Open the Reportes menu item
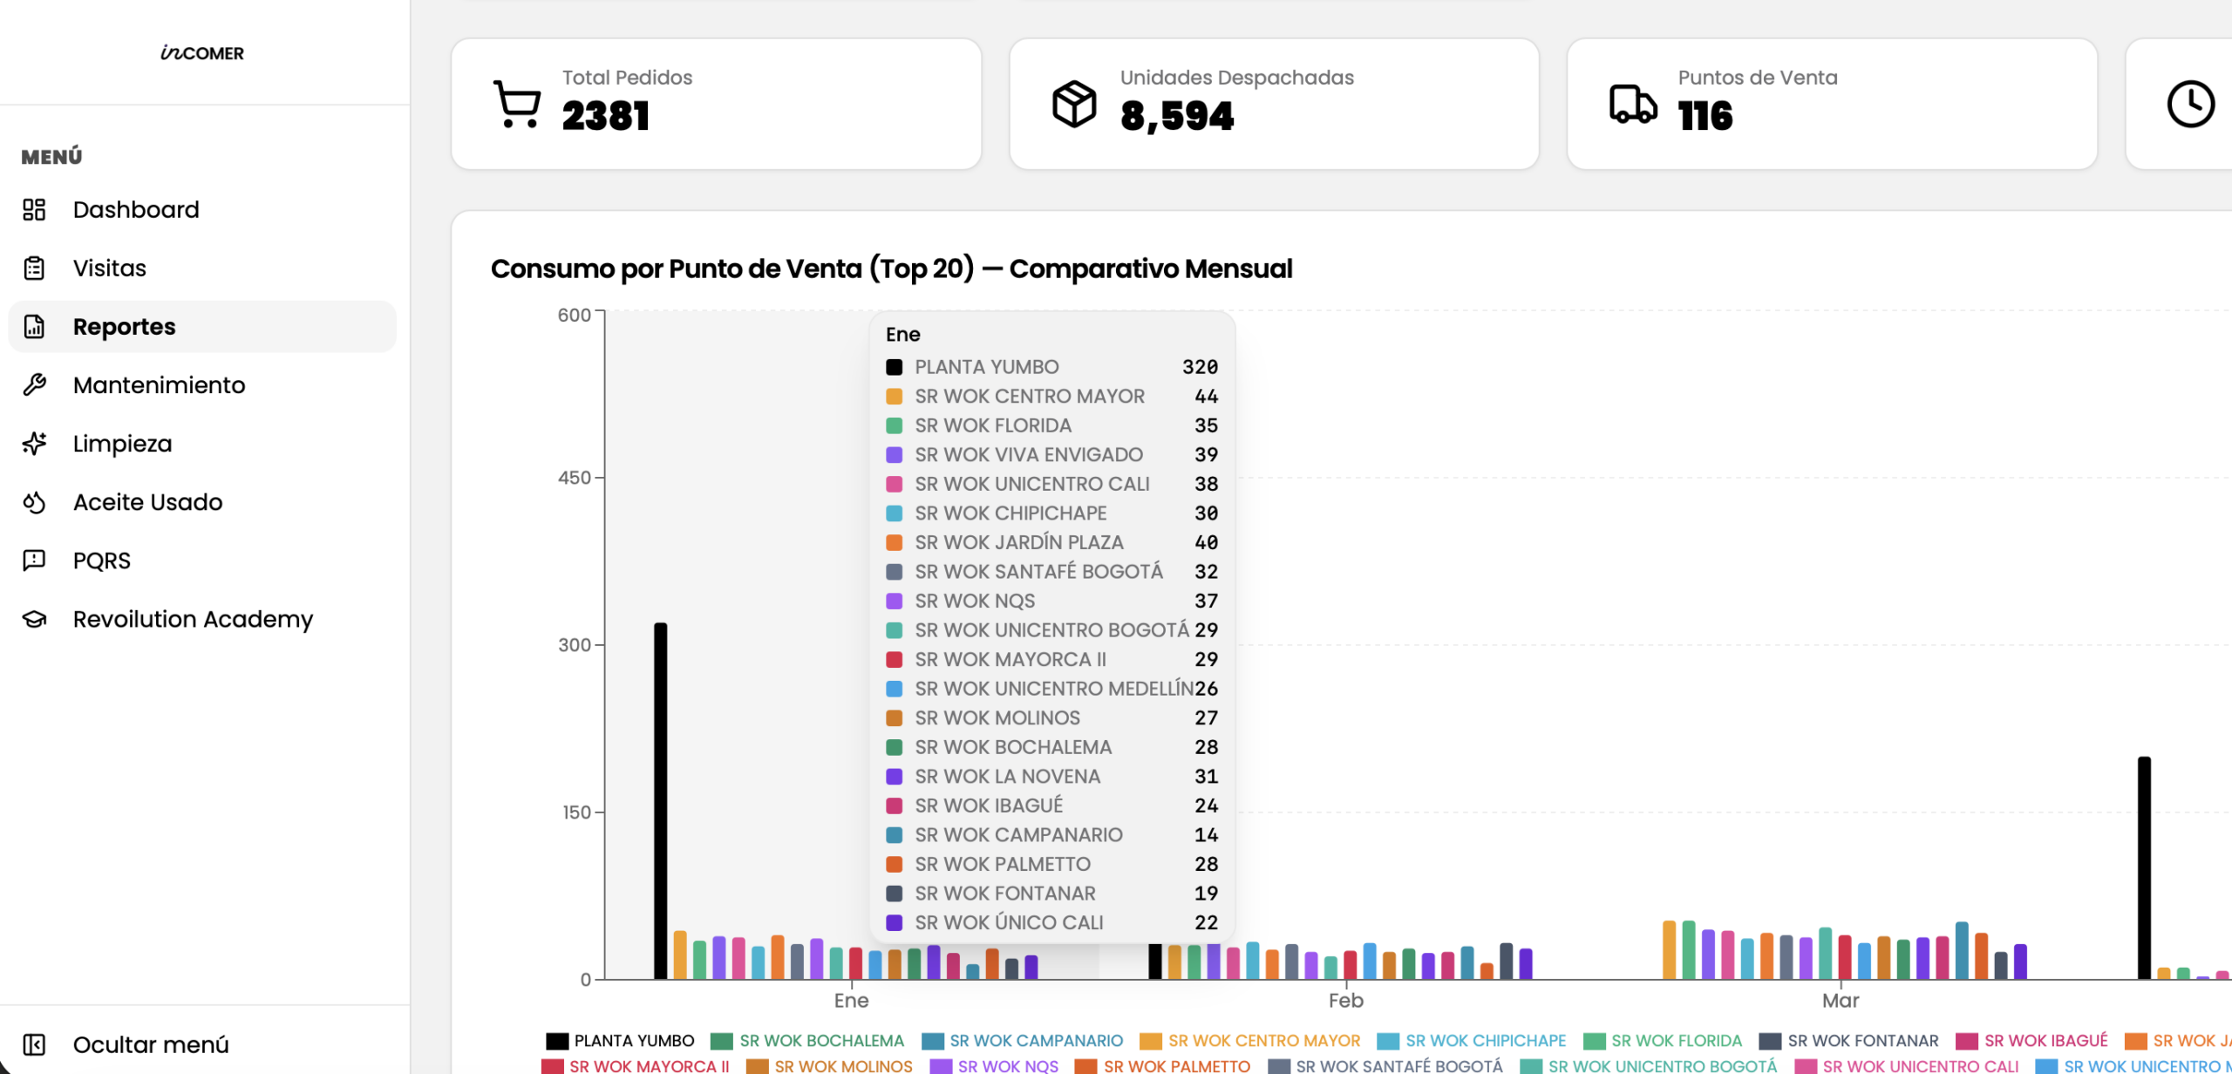Viewport: 2232px width, 1074px height. point(202,326)
